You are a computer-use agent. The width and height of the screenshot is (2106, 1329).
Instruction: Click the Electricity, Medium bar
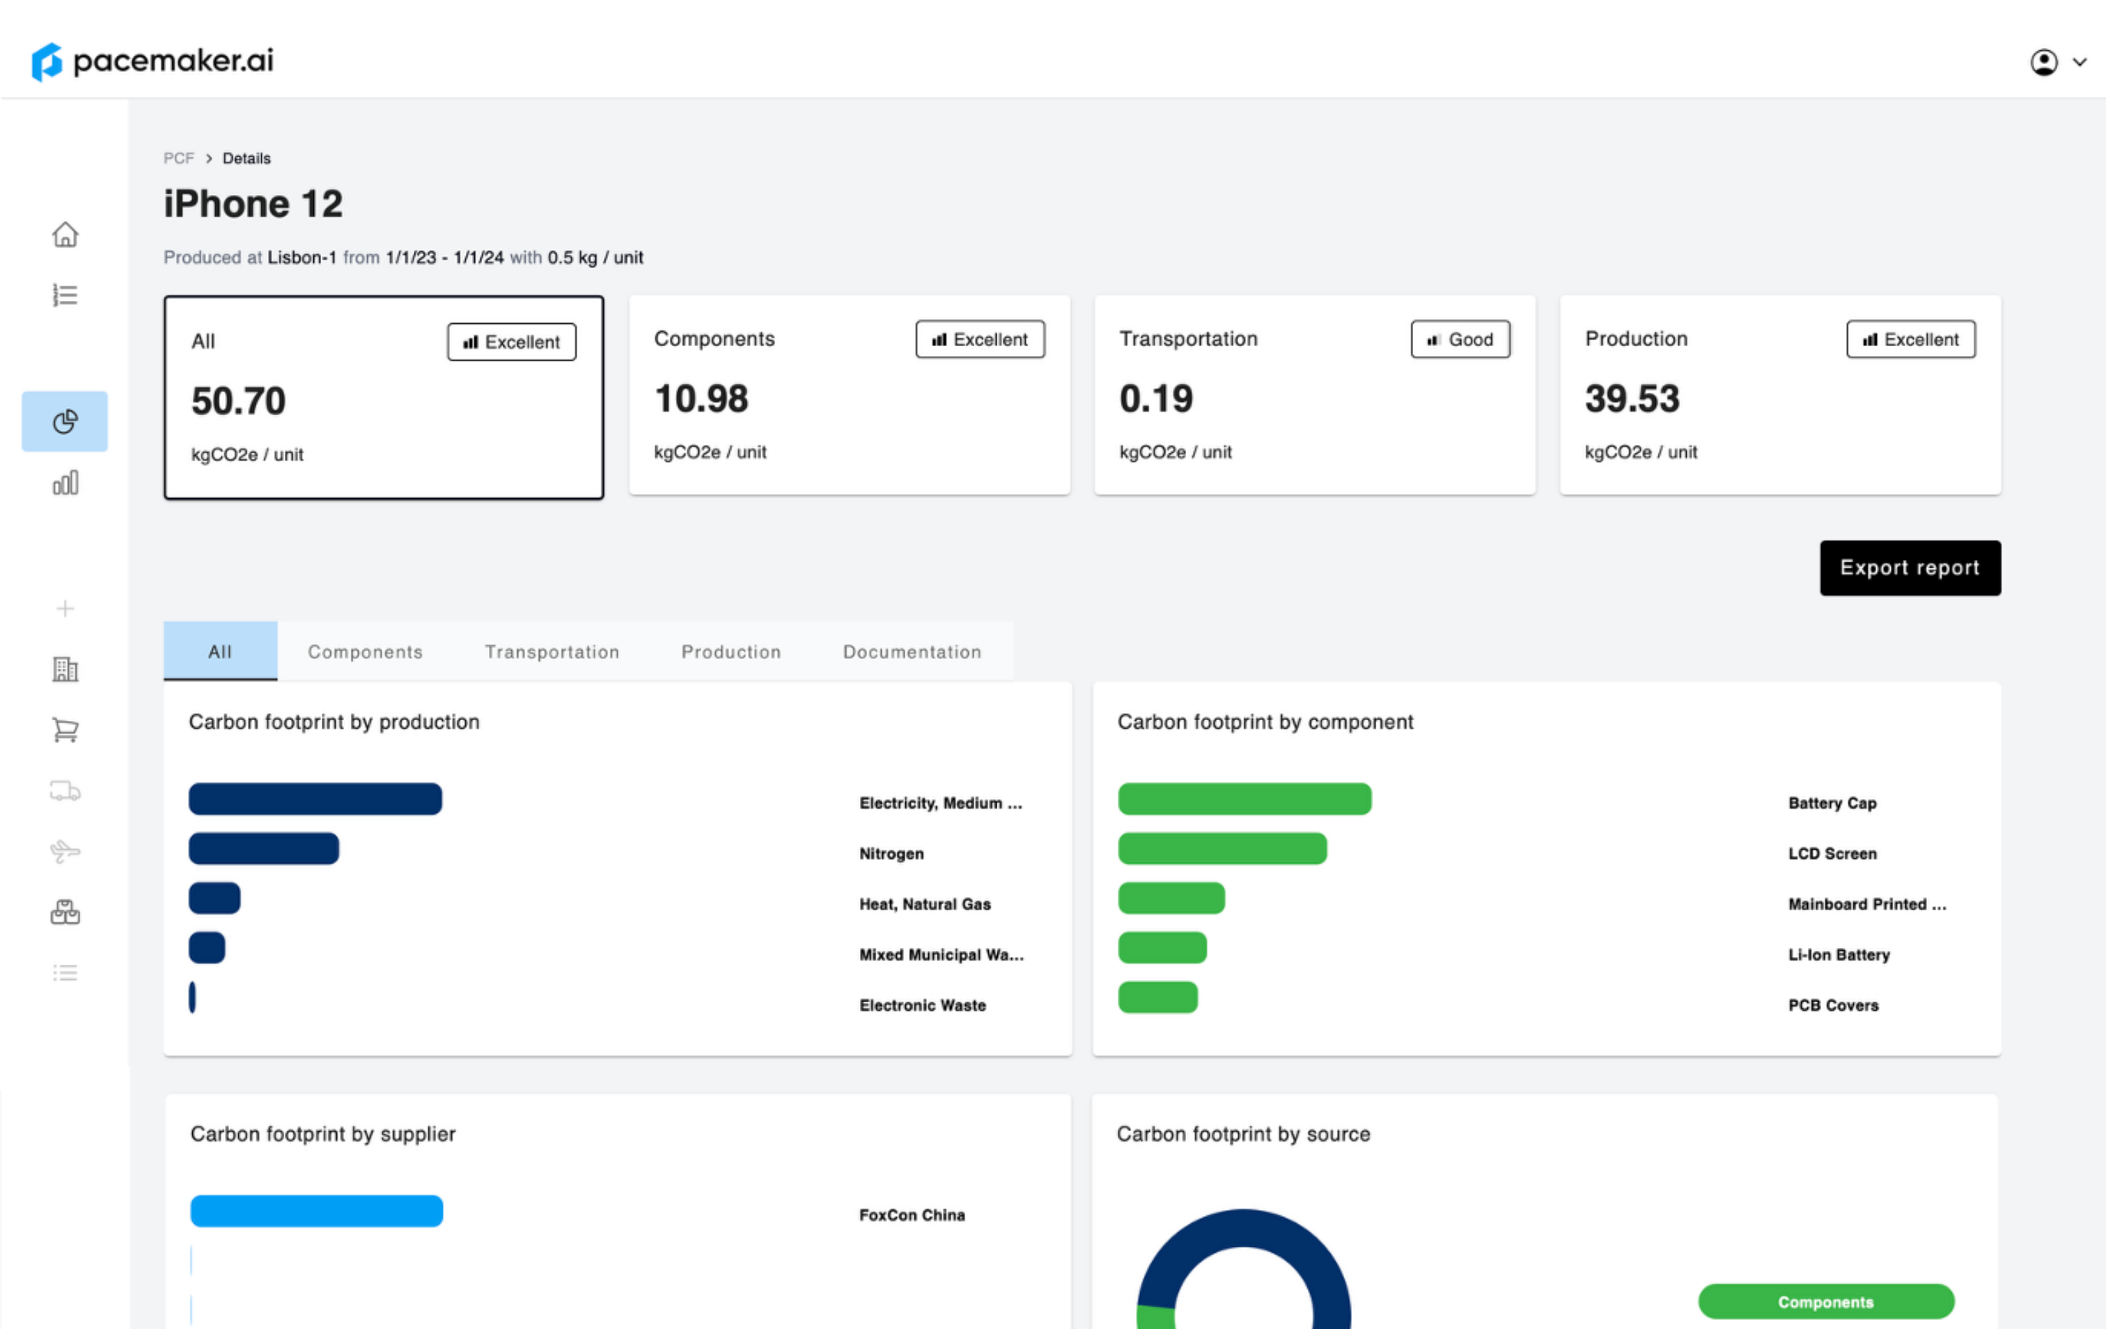pyautogui.click(x=315, y=799)
